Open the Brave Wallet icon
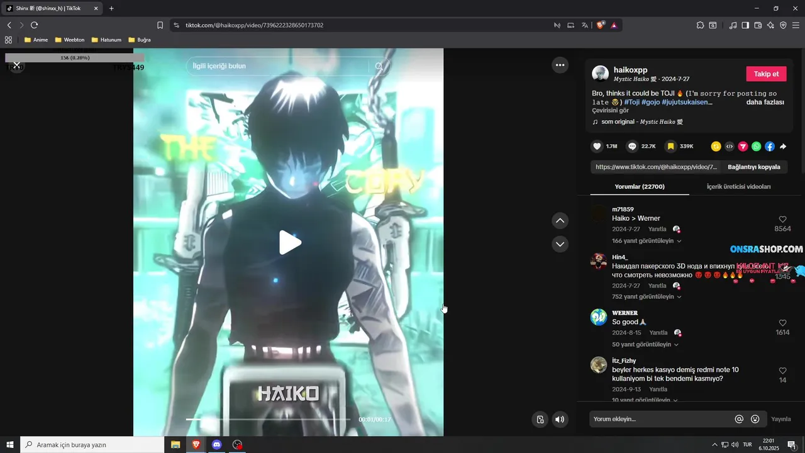Image resolution: width=805 pixels, height=453 pixels. (758, 25)
